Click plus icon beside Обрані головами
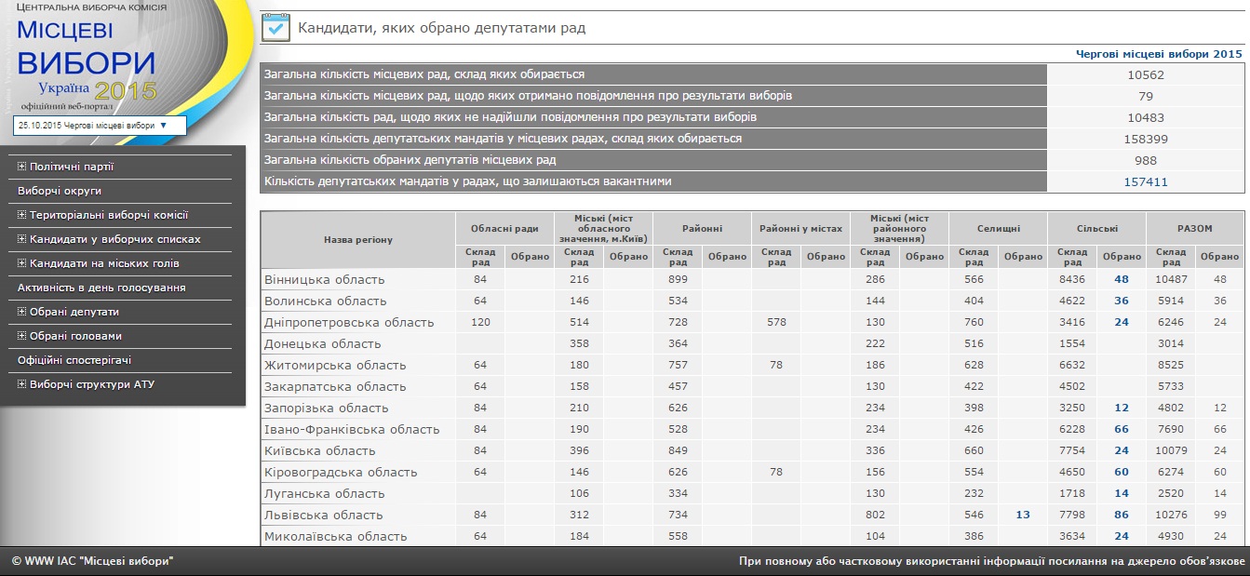The width and height of the screenshot is (1250, 576). [x=22, y=337]
